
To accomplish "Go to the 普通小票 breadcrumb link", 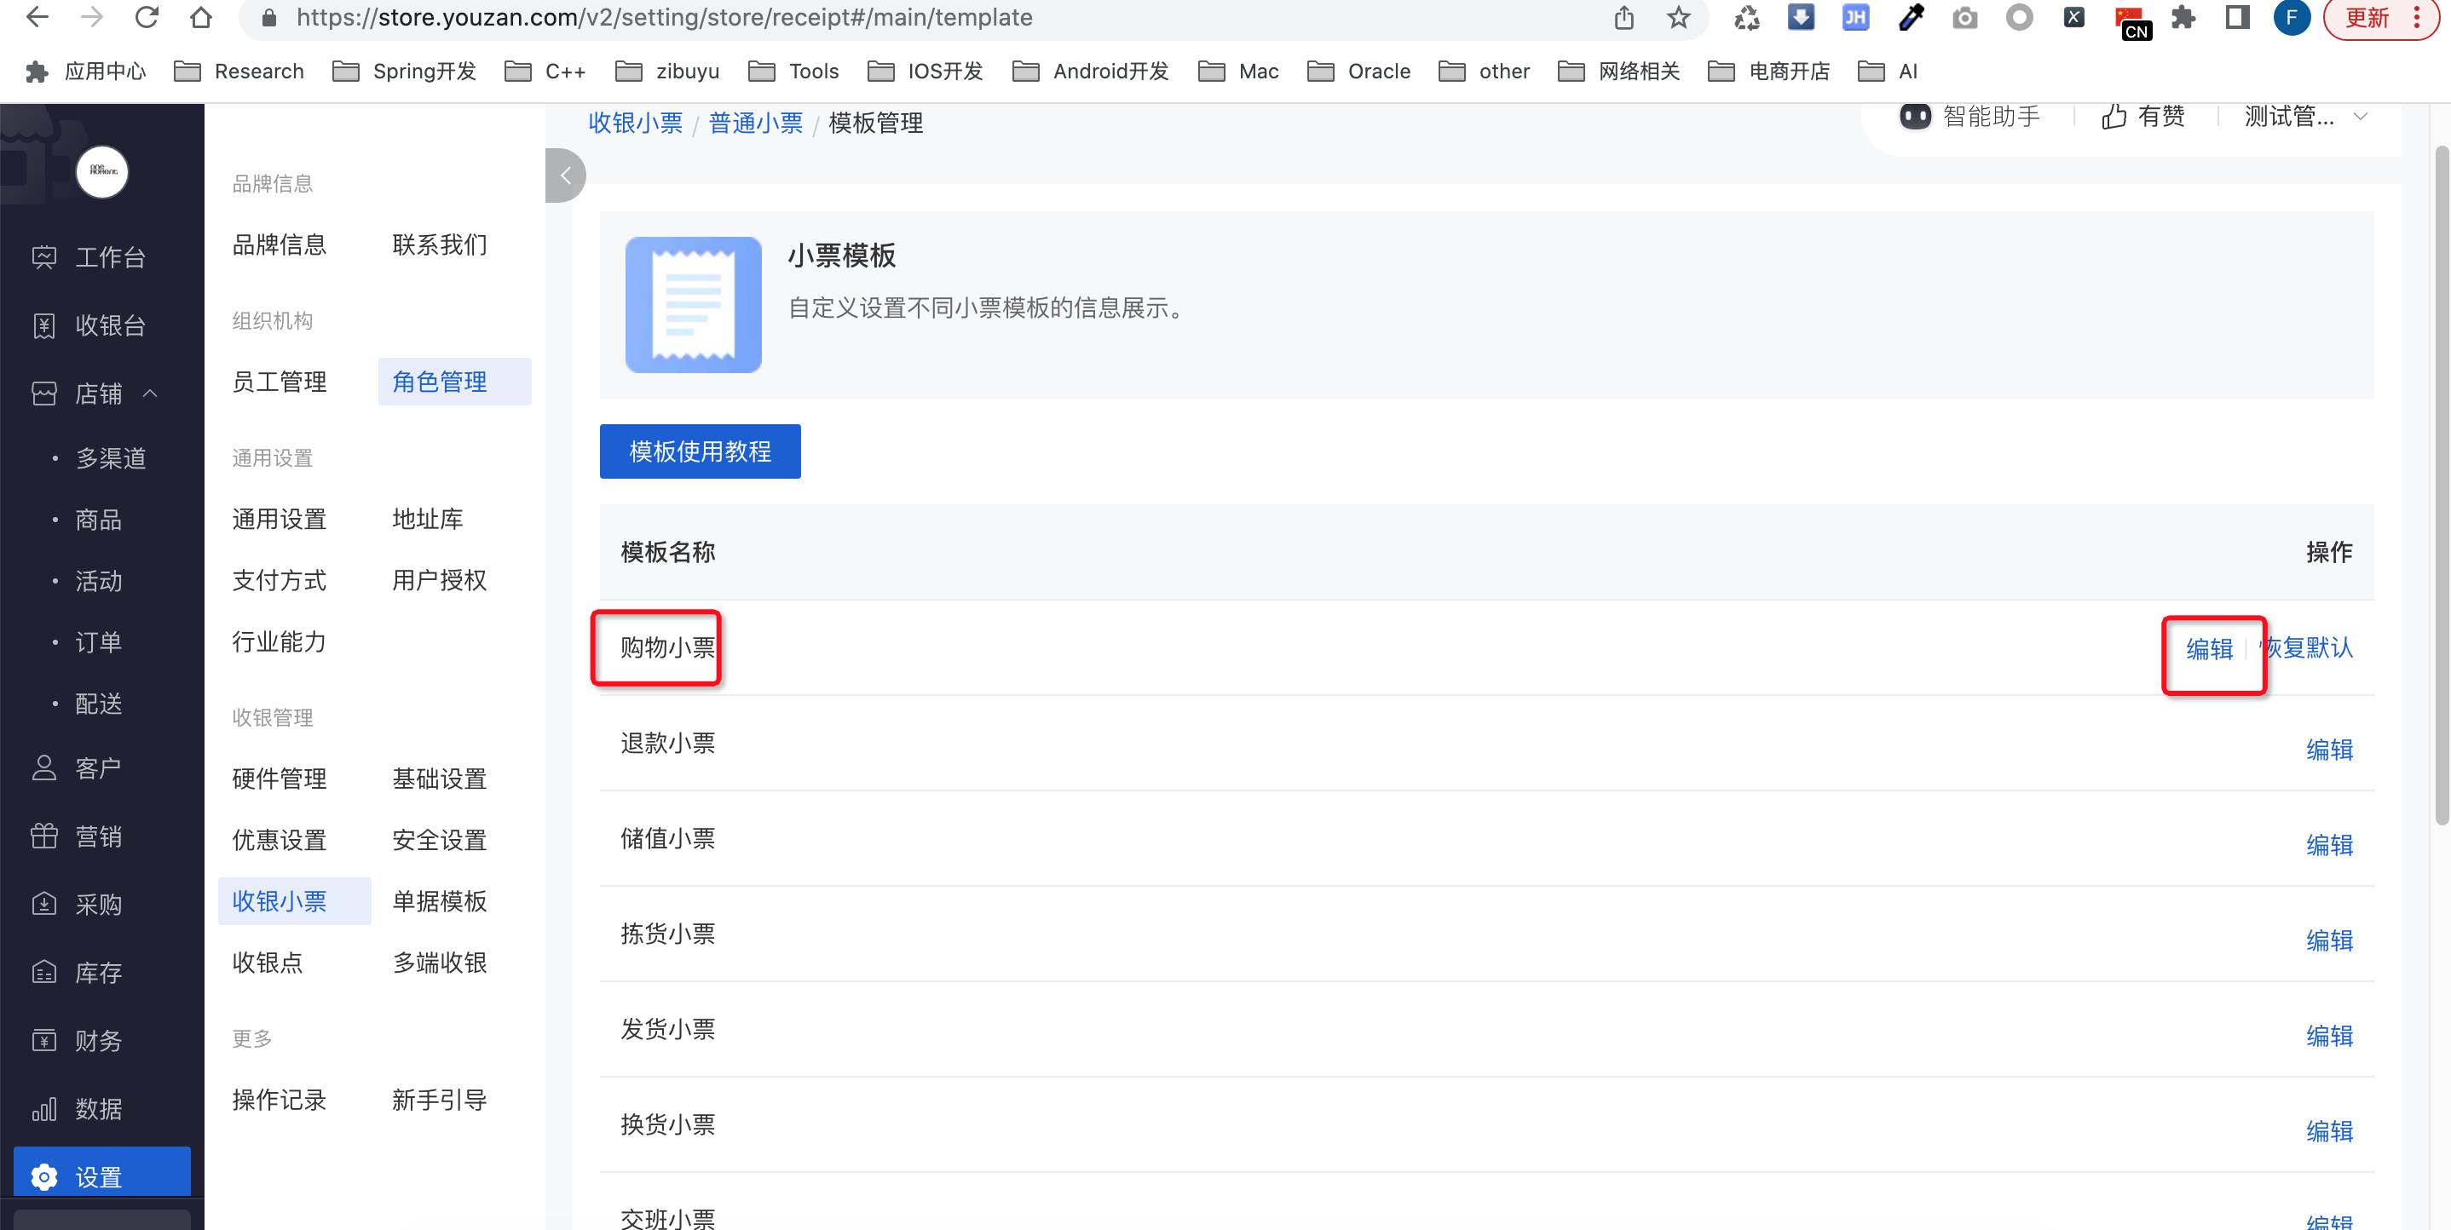I will pos(755,123).
